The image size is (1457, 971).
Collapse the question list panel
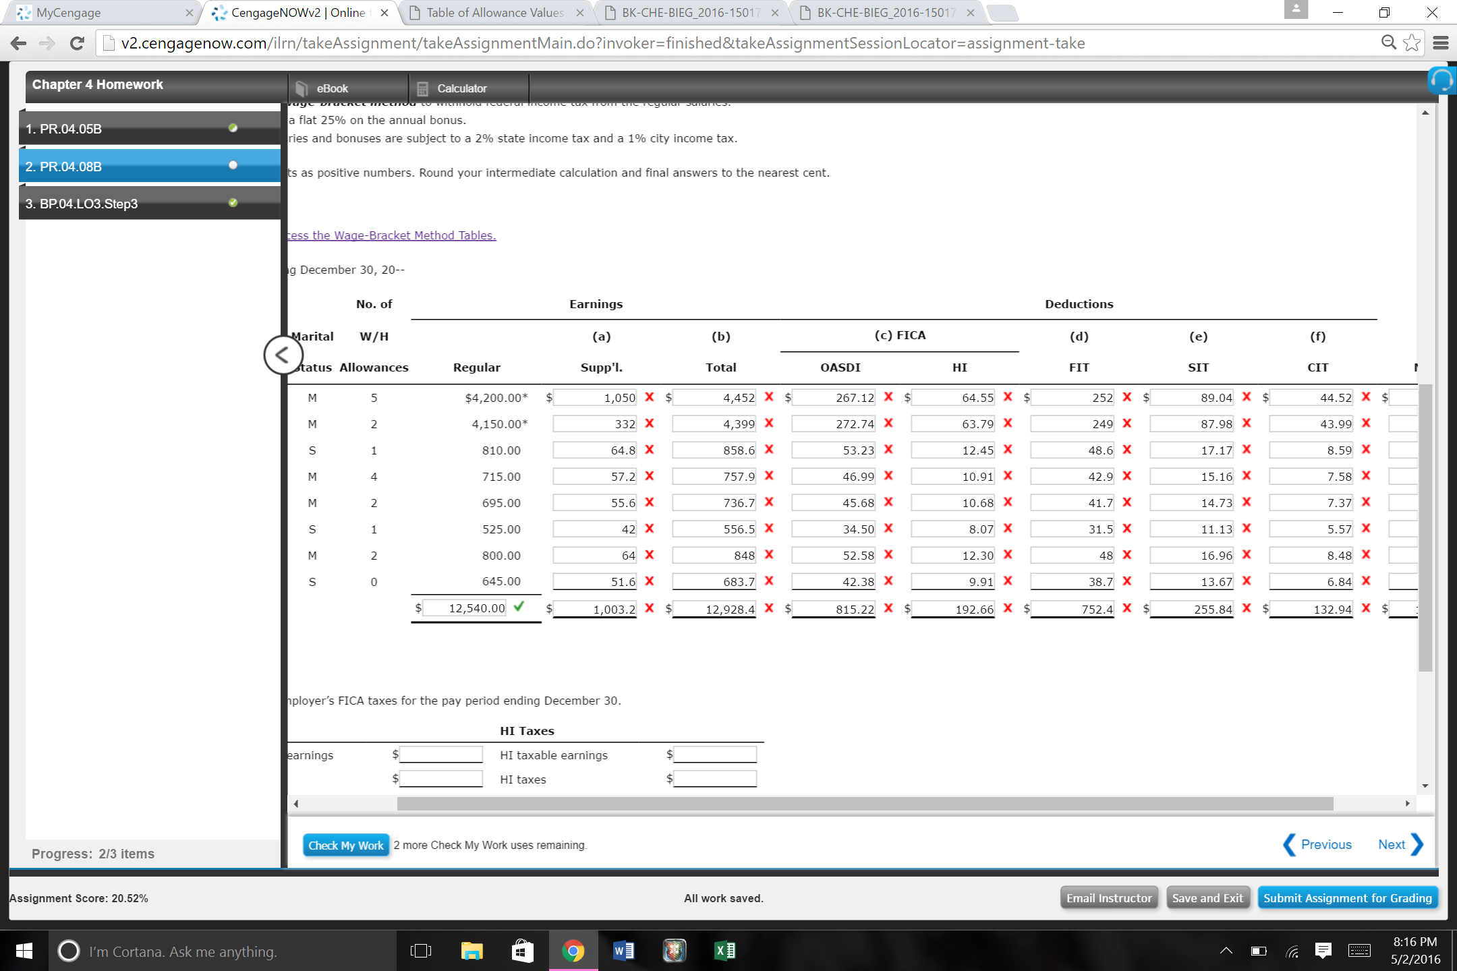pyautogui.click(x=284, y=355)
